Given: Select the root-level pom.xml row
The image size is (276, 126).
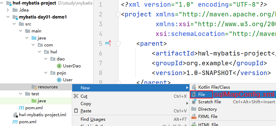Looking at the screenshot, I should click(36, 121).
